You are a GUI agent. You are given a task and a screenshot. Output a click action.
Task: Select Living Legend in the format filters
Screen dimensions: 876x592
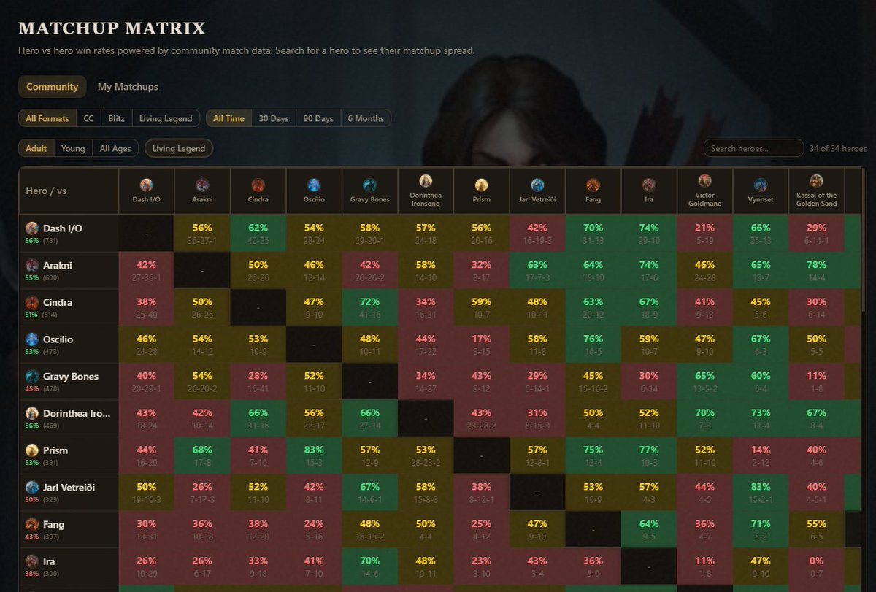coord(166,118)
